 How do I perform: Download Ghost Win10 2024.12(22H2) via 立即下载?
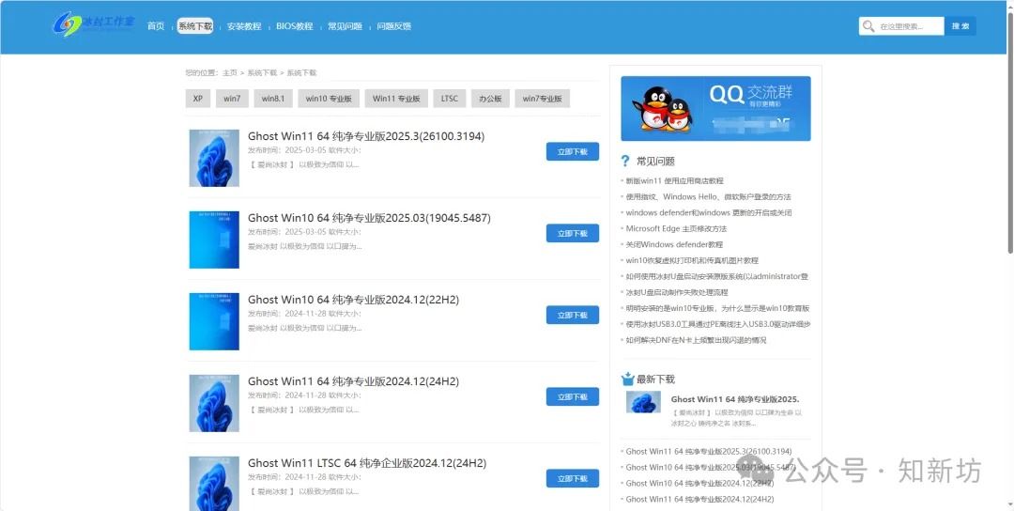(x=572, y=316)
